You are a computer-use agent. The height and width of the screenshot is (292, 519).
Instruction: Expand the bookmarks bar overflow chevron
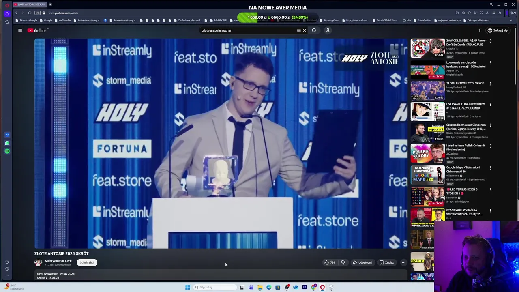pyautogui.click(x=511, y=21)
